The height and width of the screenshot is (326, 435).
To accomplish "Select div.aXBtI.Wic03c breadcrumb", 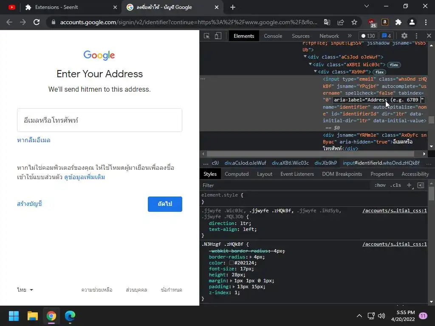I will 290,163.
